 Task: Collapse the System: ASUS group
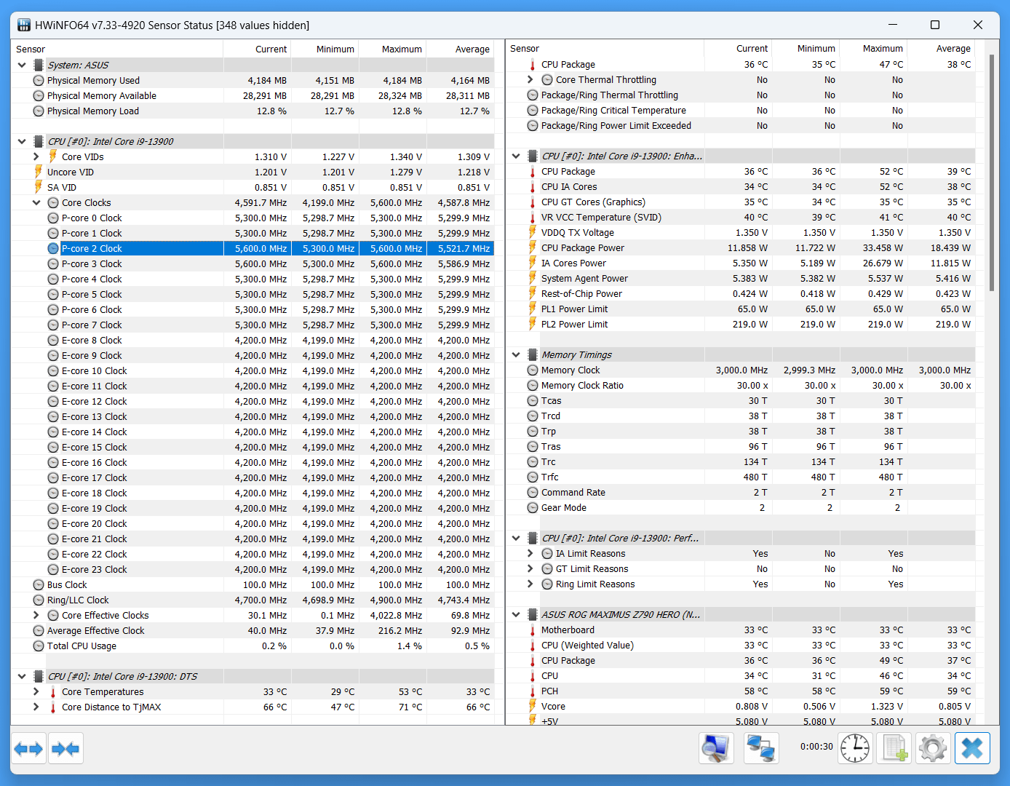click(x=22, y=65)
